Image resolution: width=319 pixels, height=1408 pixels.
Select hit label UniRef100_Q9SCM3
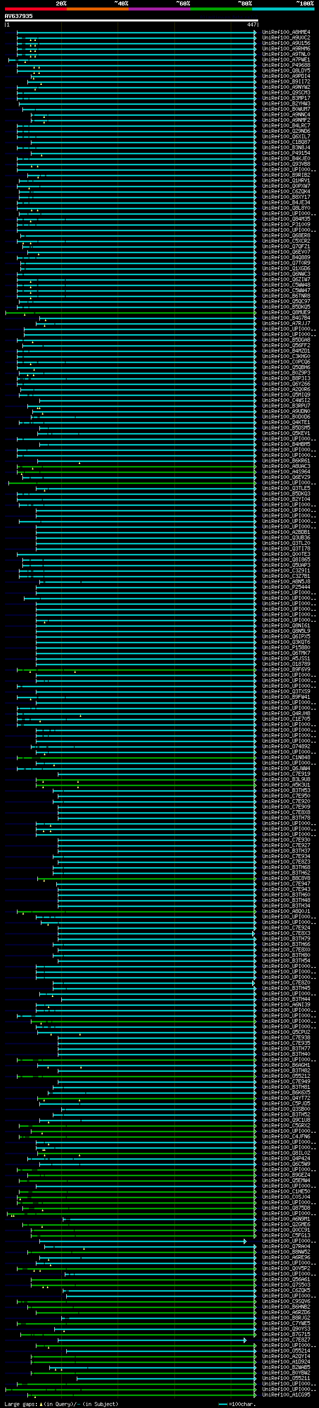coord(286,93)
